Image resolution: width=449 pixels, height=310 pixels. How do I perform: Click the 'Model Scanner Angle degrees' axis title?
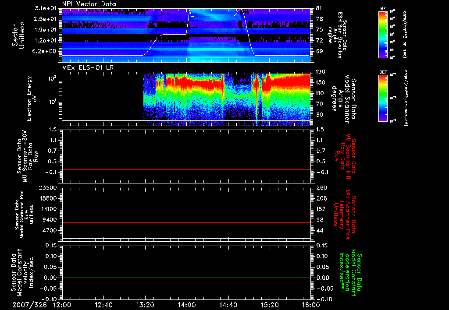tap(344, 99)
